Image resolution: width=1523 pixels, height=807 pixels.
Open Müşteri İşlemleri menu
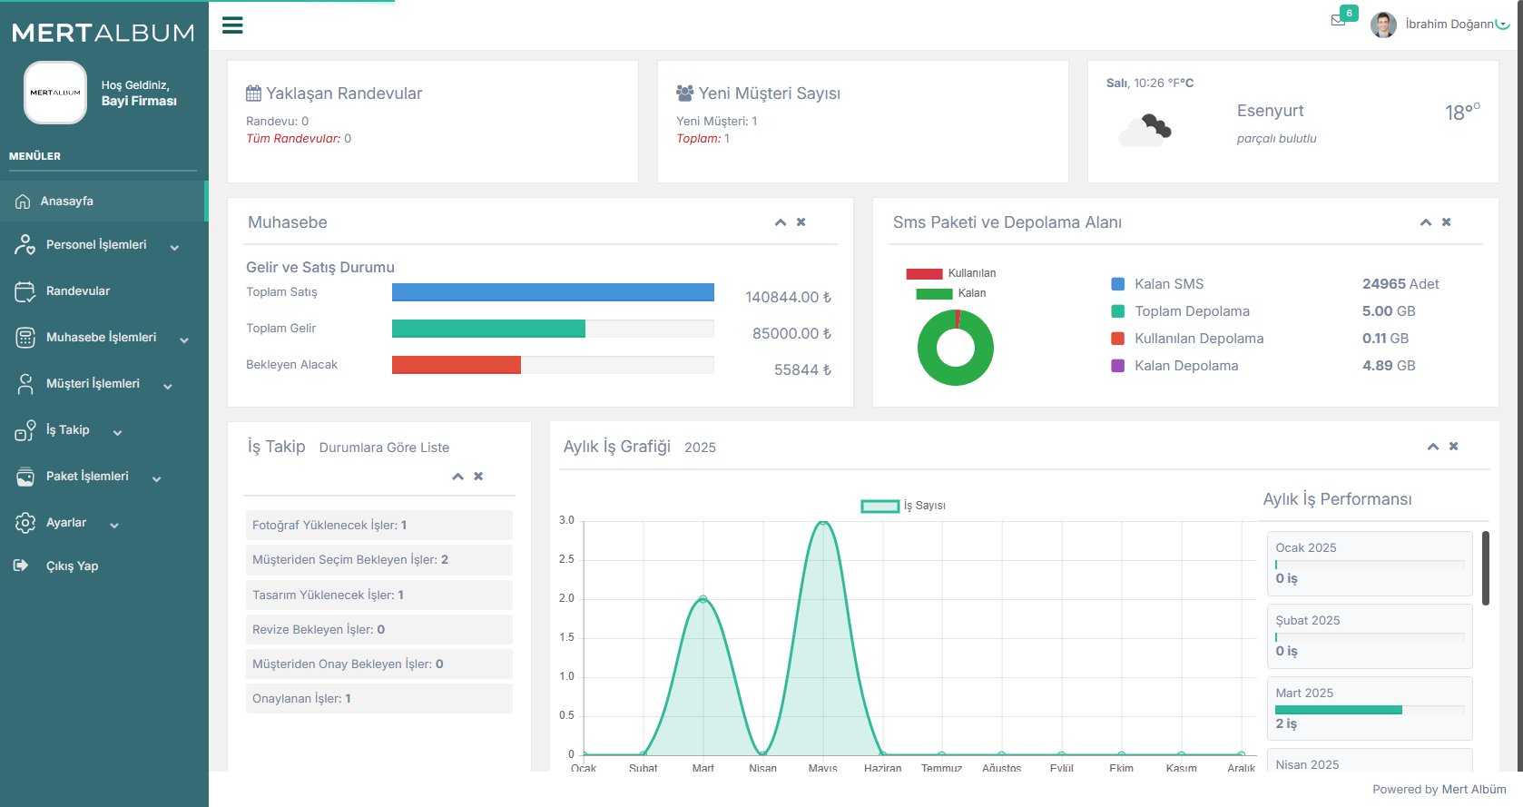[x=93, y=384]
